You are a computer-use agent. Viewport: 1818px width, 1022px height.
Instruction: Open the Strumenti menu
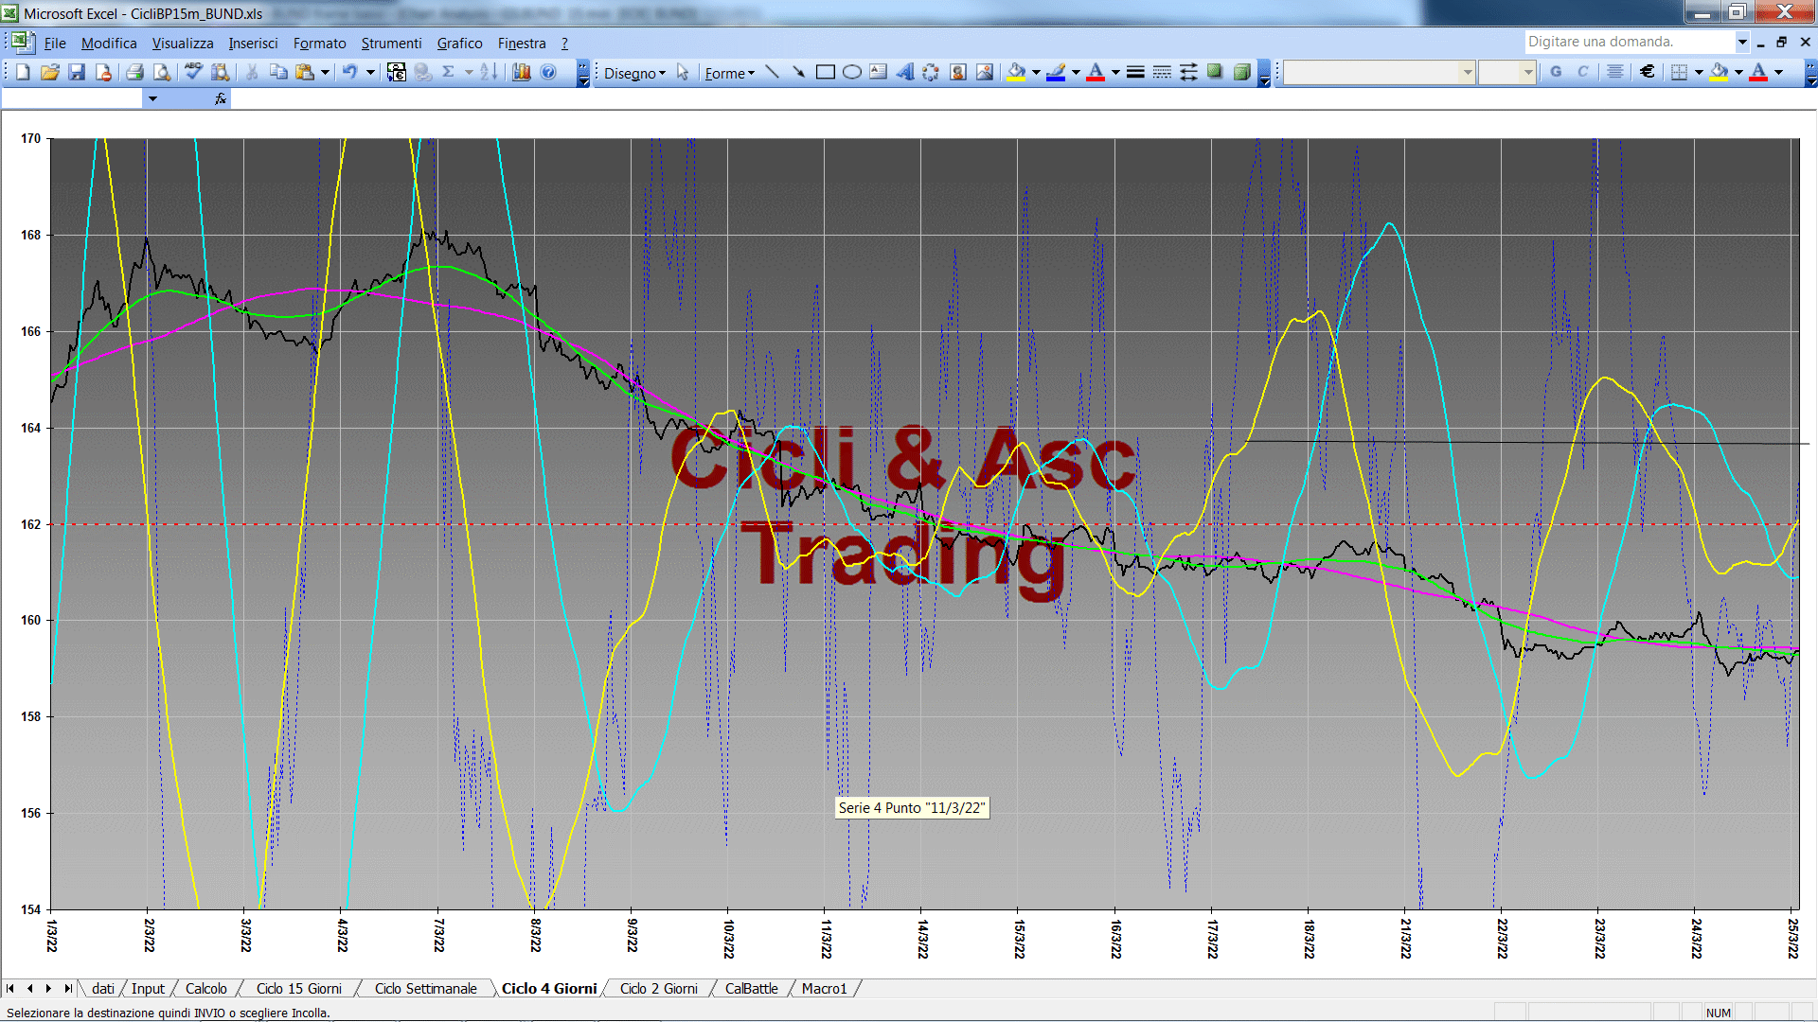coord(391,44)
